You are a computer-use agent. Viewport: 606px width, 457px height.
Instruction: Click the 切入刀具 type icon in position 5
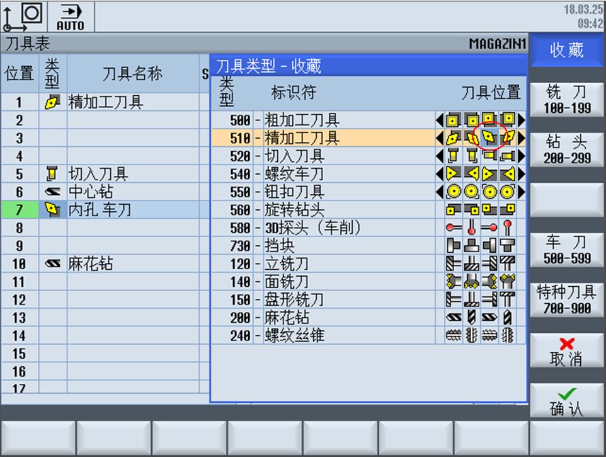pos(52,173)
